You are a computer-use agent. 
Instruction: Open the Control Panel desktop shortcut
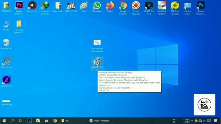(x=188, y=8)
